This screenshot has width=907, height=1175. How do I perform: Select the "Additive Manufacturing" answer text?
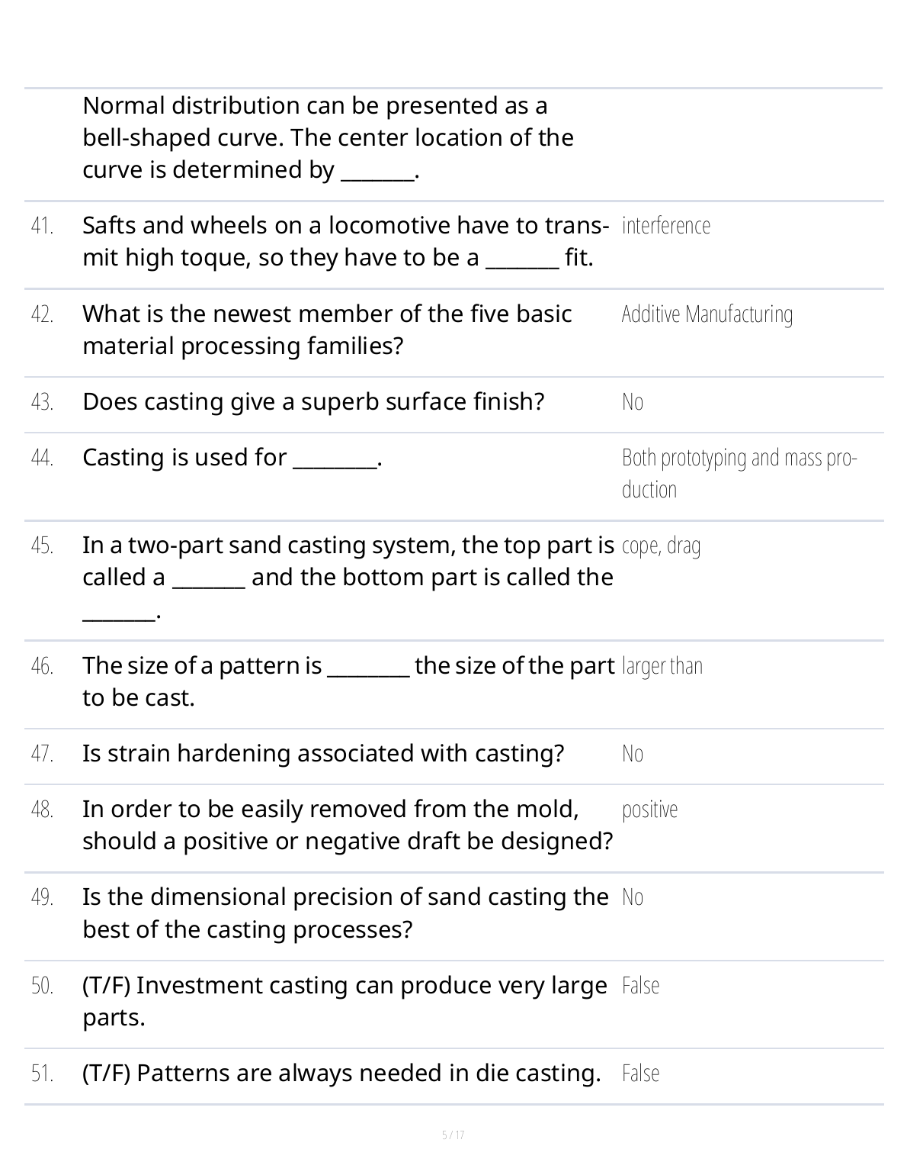(x=707, y=314)
